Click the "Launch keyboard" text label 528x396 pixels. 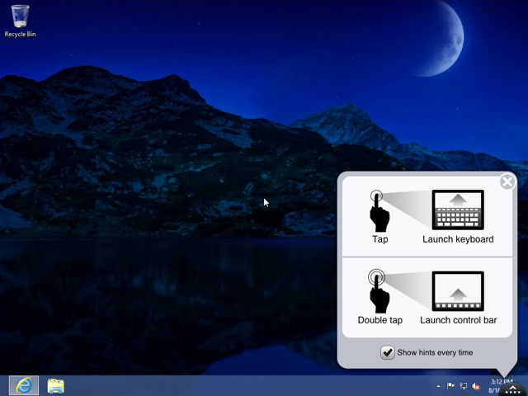click(458, 240)
